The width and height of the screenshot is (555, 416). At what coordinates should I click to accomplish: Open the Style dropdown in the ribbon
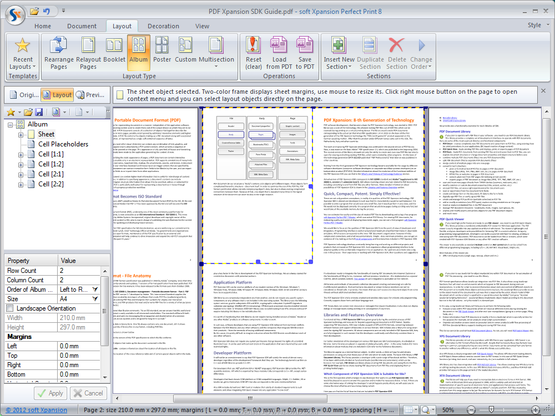point(538,25)
